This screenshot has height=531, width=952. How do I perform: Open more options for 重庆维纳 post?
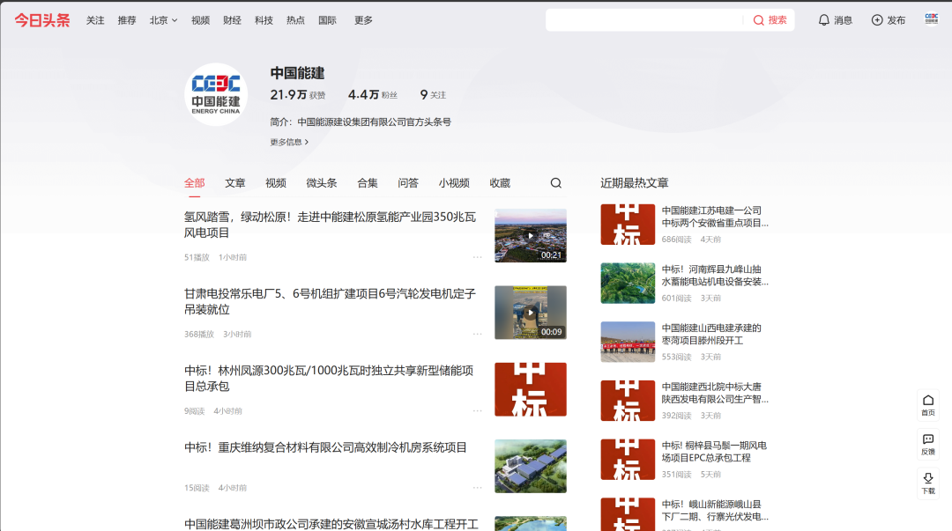(477, 487)
